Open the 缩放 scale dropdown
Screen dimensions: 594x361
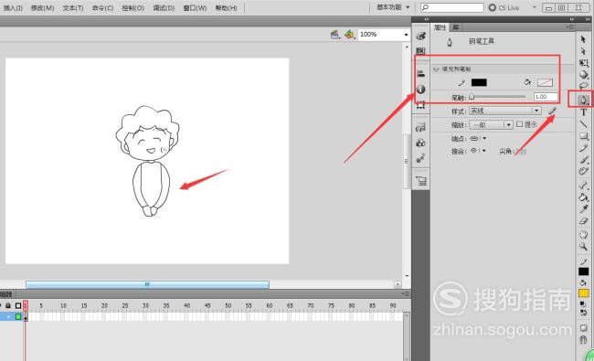tap(491, 124)
